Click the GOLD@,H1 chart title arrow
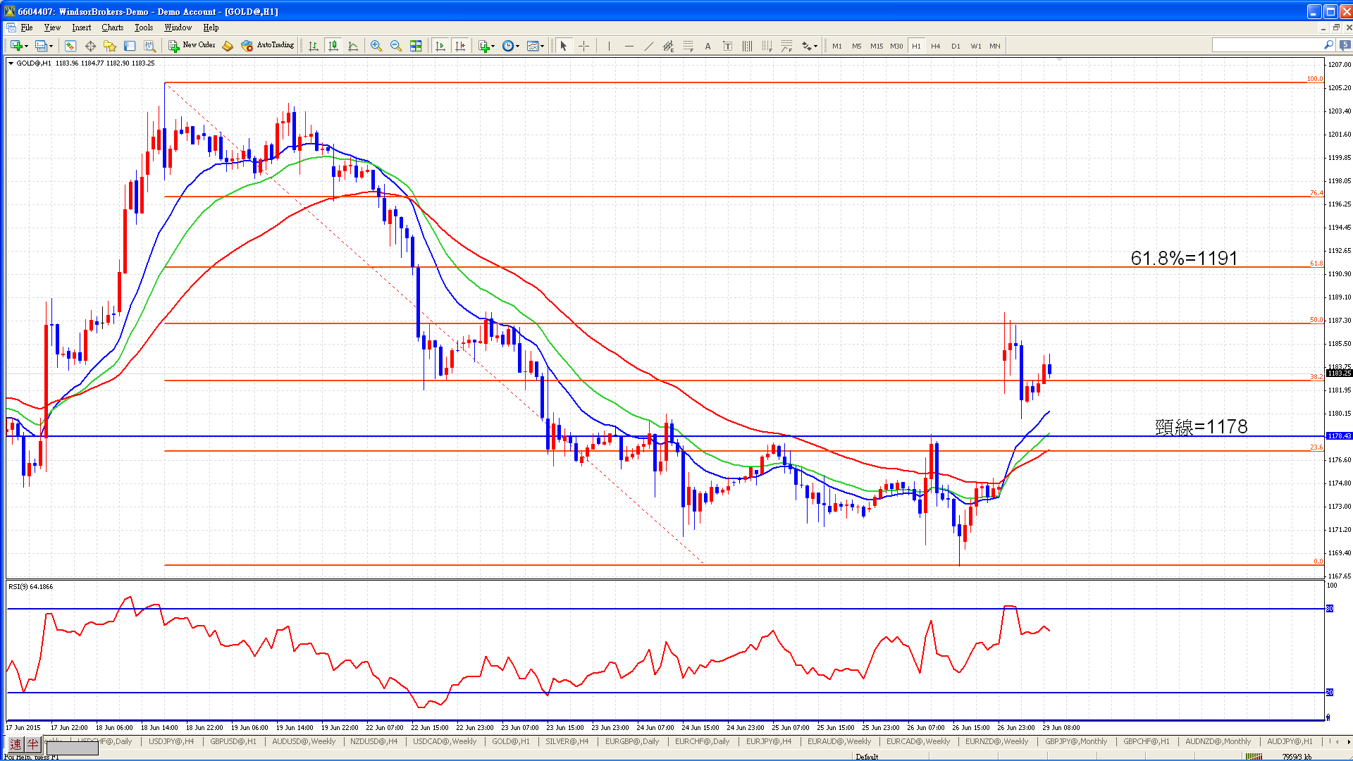Screen dimensions: 1353x761 pos(11,63)
